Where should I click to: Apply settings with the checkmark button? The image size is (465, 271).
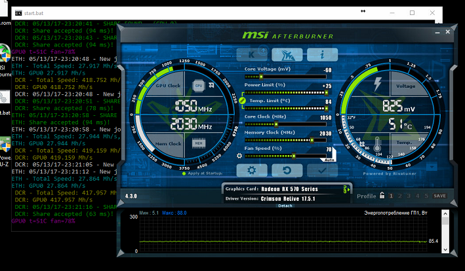[322, 170]
